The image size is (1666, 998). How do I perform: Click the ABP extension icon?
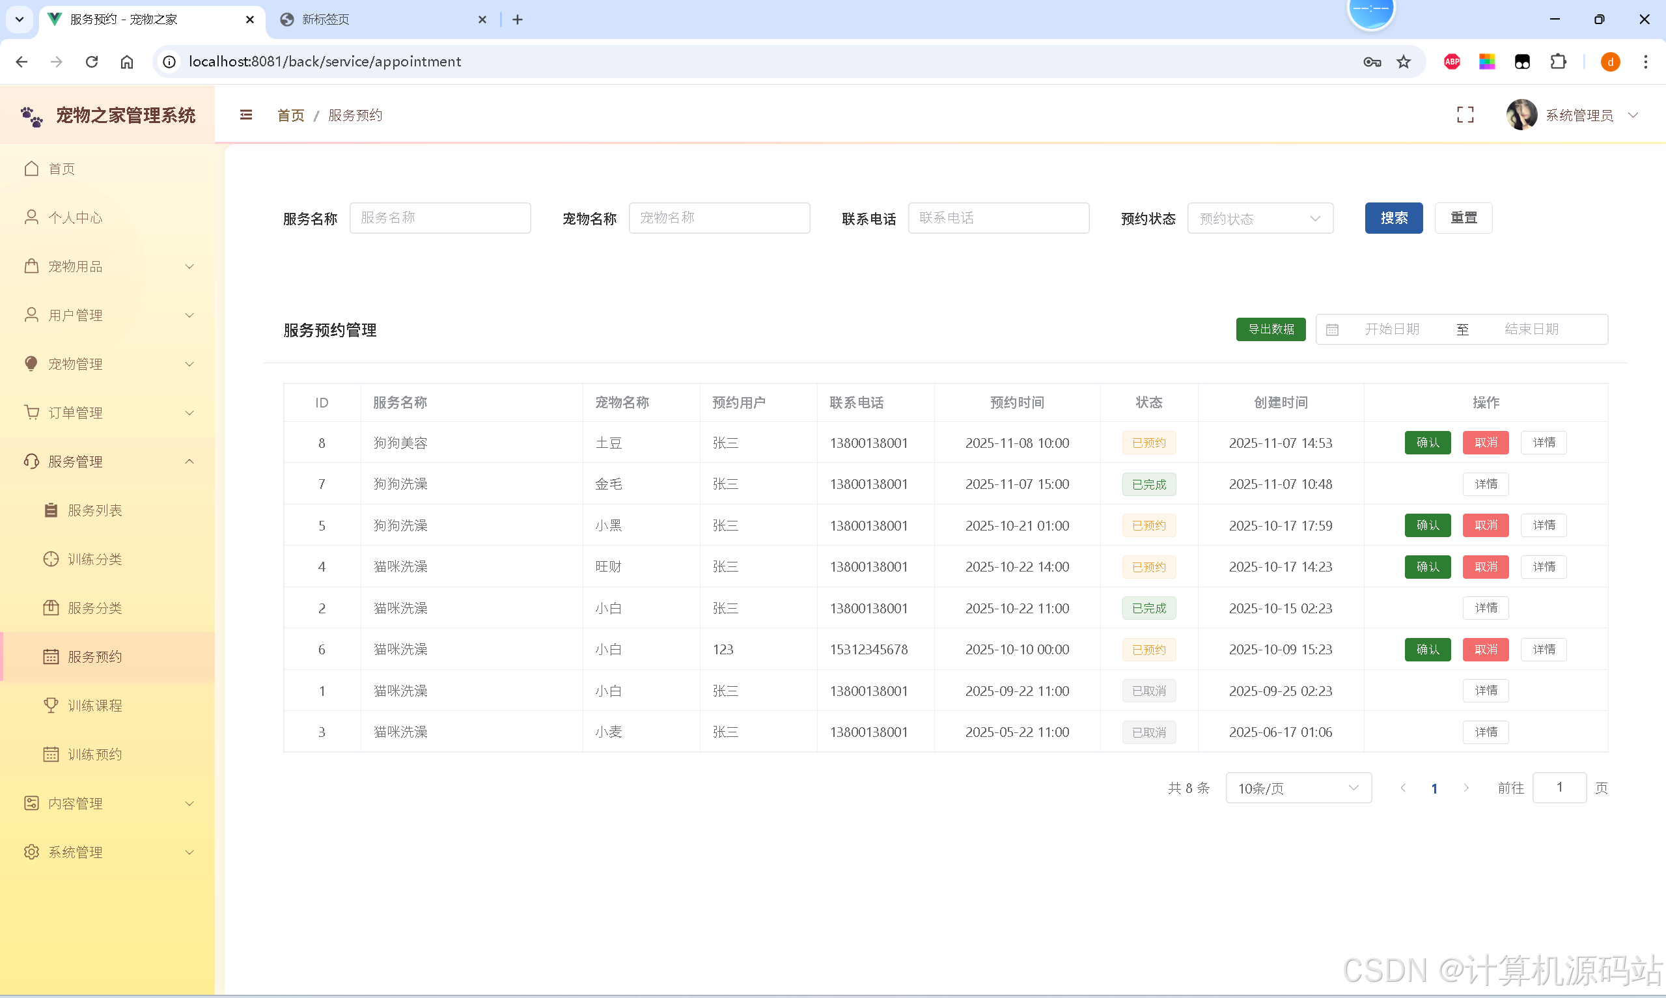pyautogui.click(x=1452, y=62)
